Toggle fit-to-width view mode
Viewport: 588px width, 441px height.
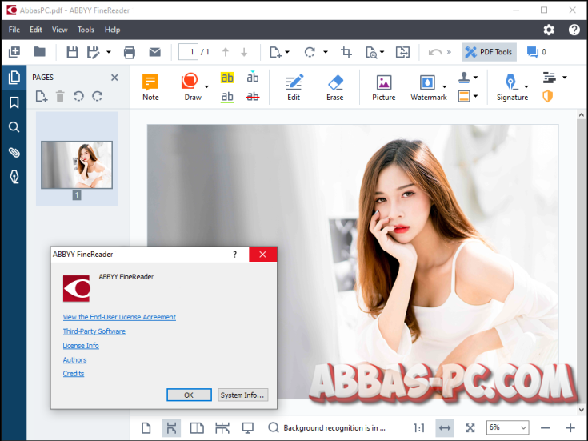tap(445, 428)
